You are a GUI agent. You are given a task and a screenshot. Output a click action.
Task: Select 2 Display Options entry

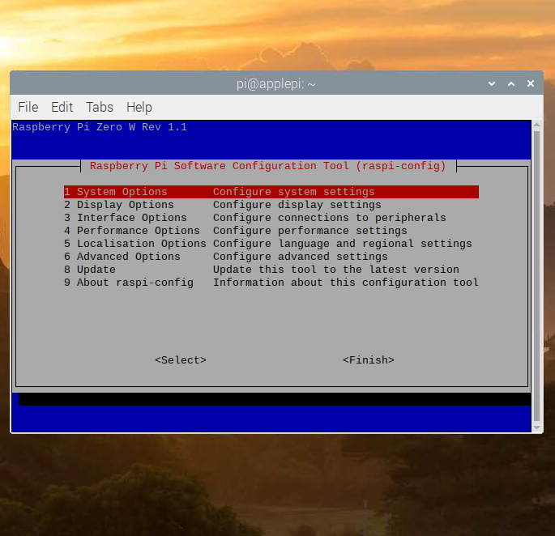click(x=271, y=205)
